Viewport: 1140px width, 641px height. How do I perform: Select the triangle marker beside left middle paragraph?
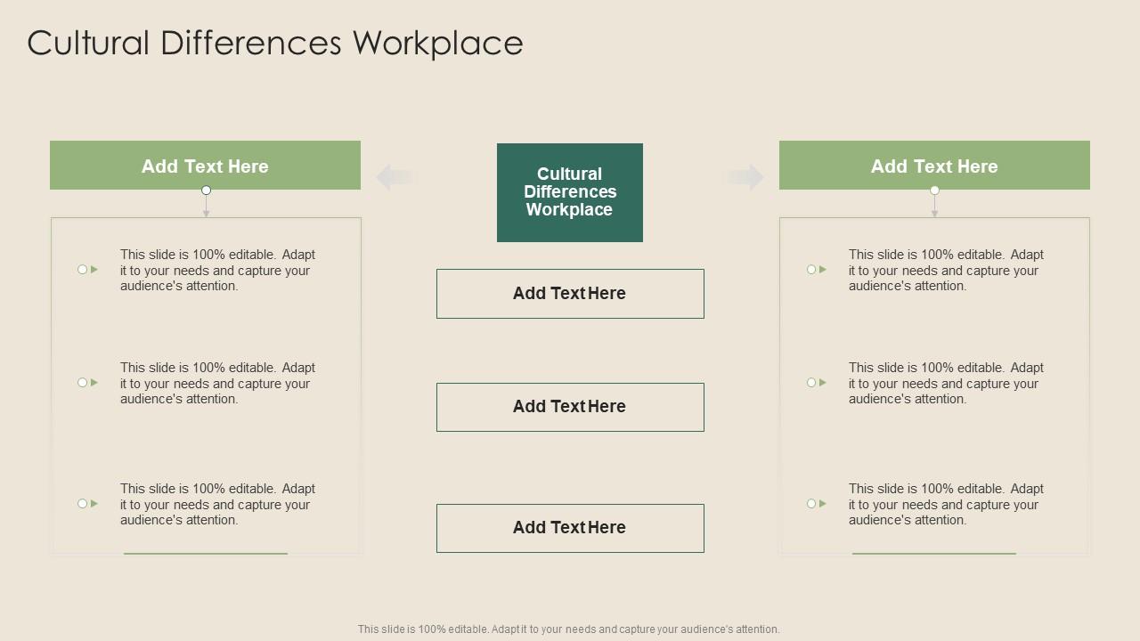93,382
